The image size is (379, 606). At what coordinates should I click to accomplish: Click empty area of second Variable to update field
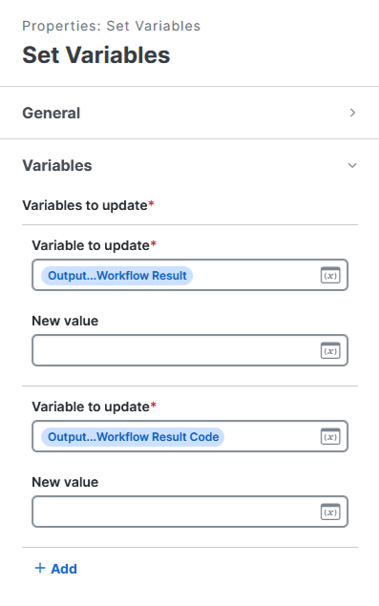(272, 436)
